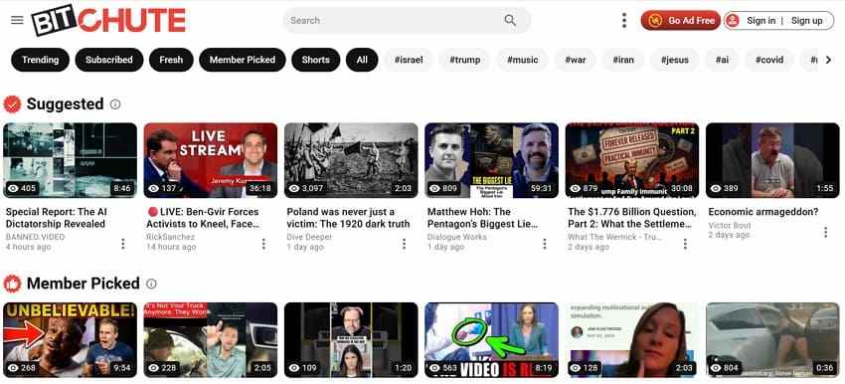Open the 8:19 circled video thumbnail

[491, 340]
